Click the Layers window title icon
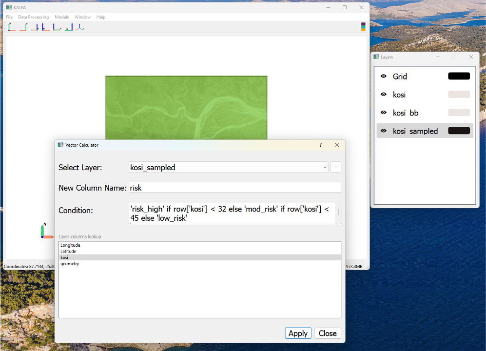486x351 pixels. pyautogui.click(x=376, y=57)
